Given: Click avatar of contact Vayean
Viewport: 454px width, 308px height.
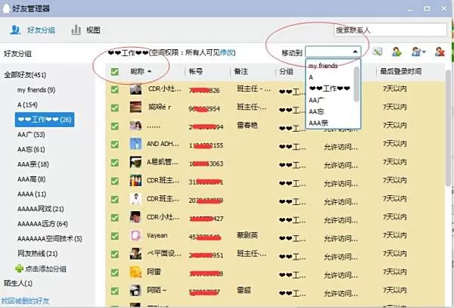Looking at the screenshot, I should point(135,235).
